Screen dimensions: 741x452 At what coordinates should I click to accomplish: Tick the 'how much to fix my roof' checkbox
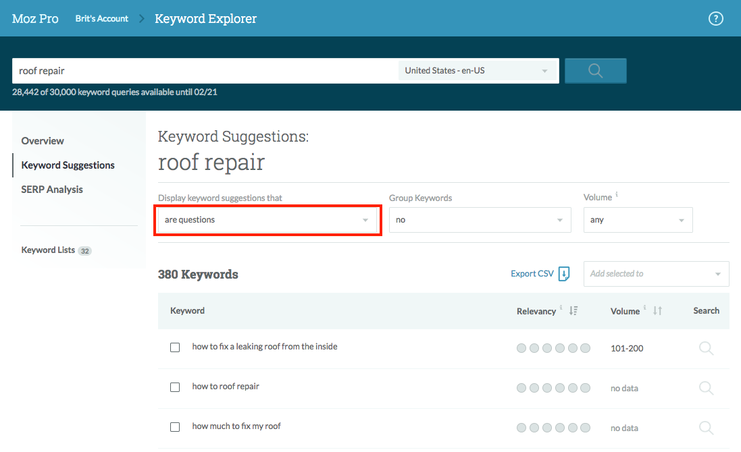click(175, 427)
